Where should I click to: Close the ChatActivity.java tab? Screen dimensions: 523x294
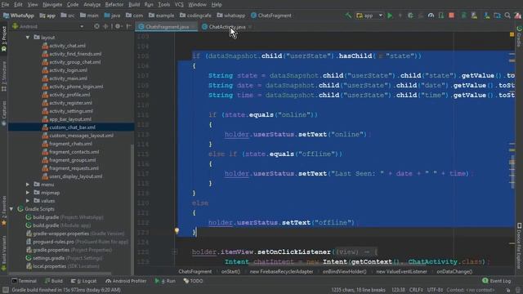click(x=250, y=27)
